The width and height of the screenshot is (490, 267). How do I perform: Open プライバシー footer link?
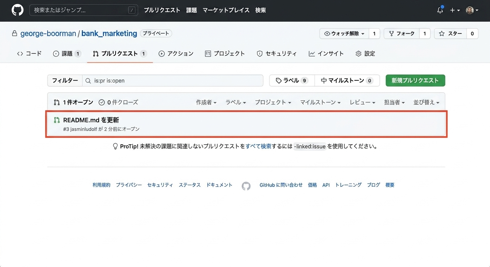[129, 185]
